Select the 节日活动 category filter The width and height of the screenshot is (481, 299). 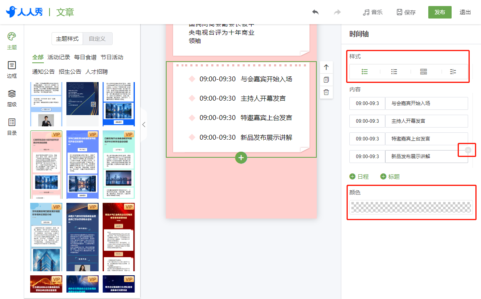(112, 58)
